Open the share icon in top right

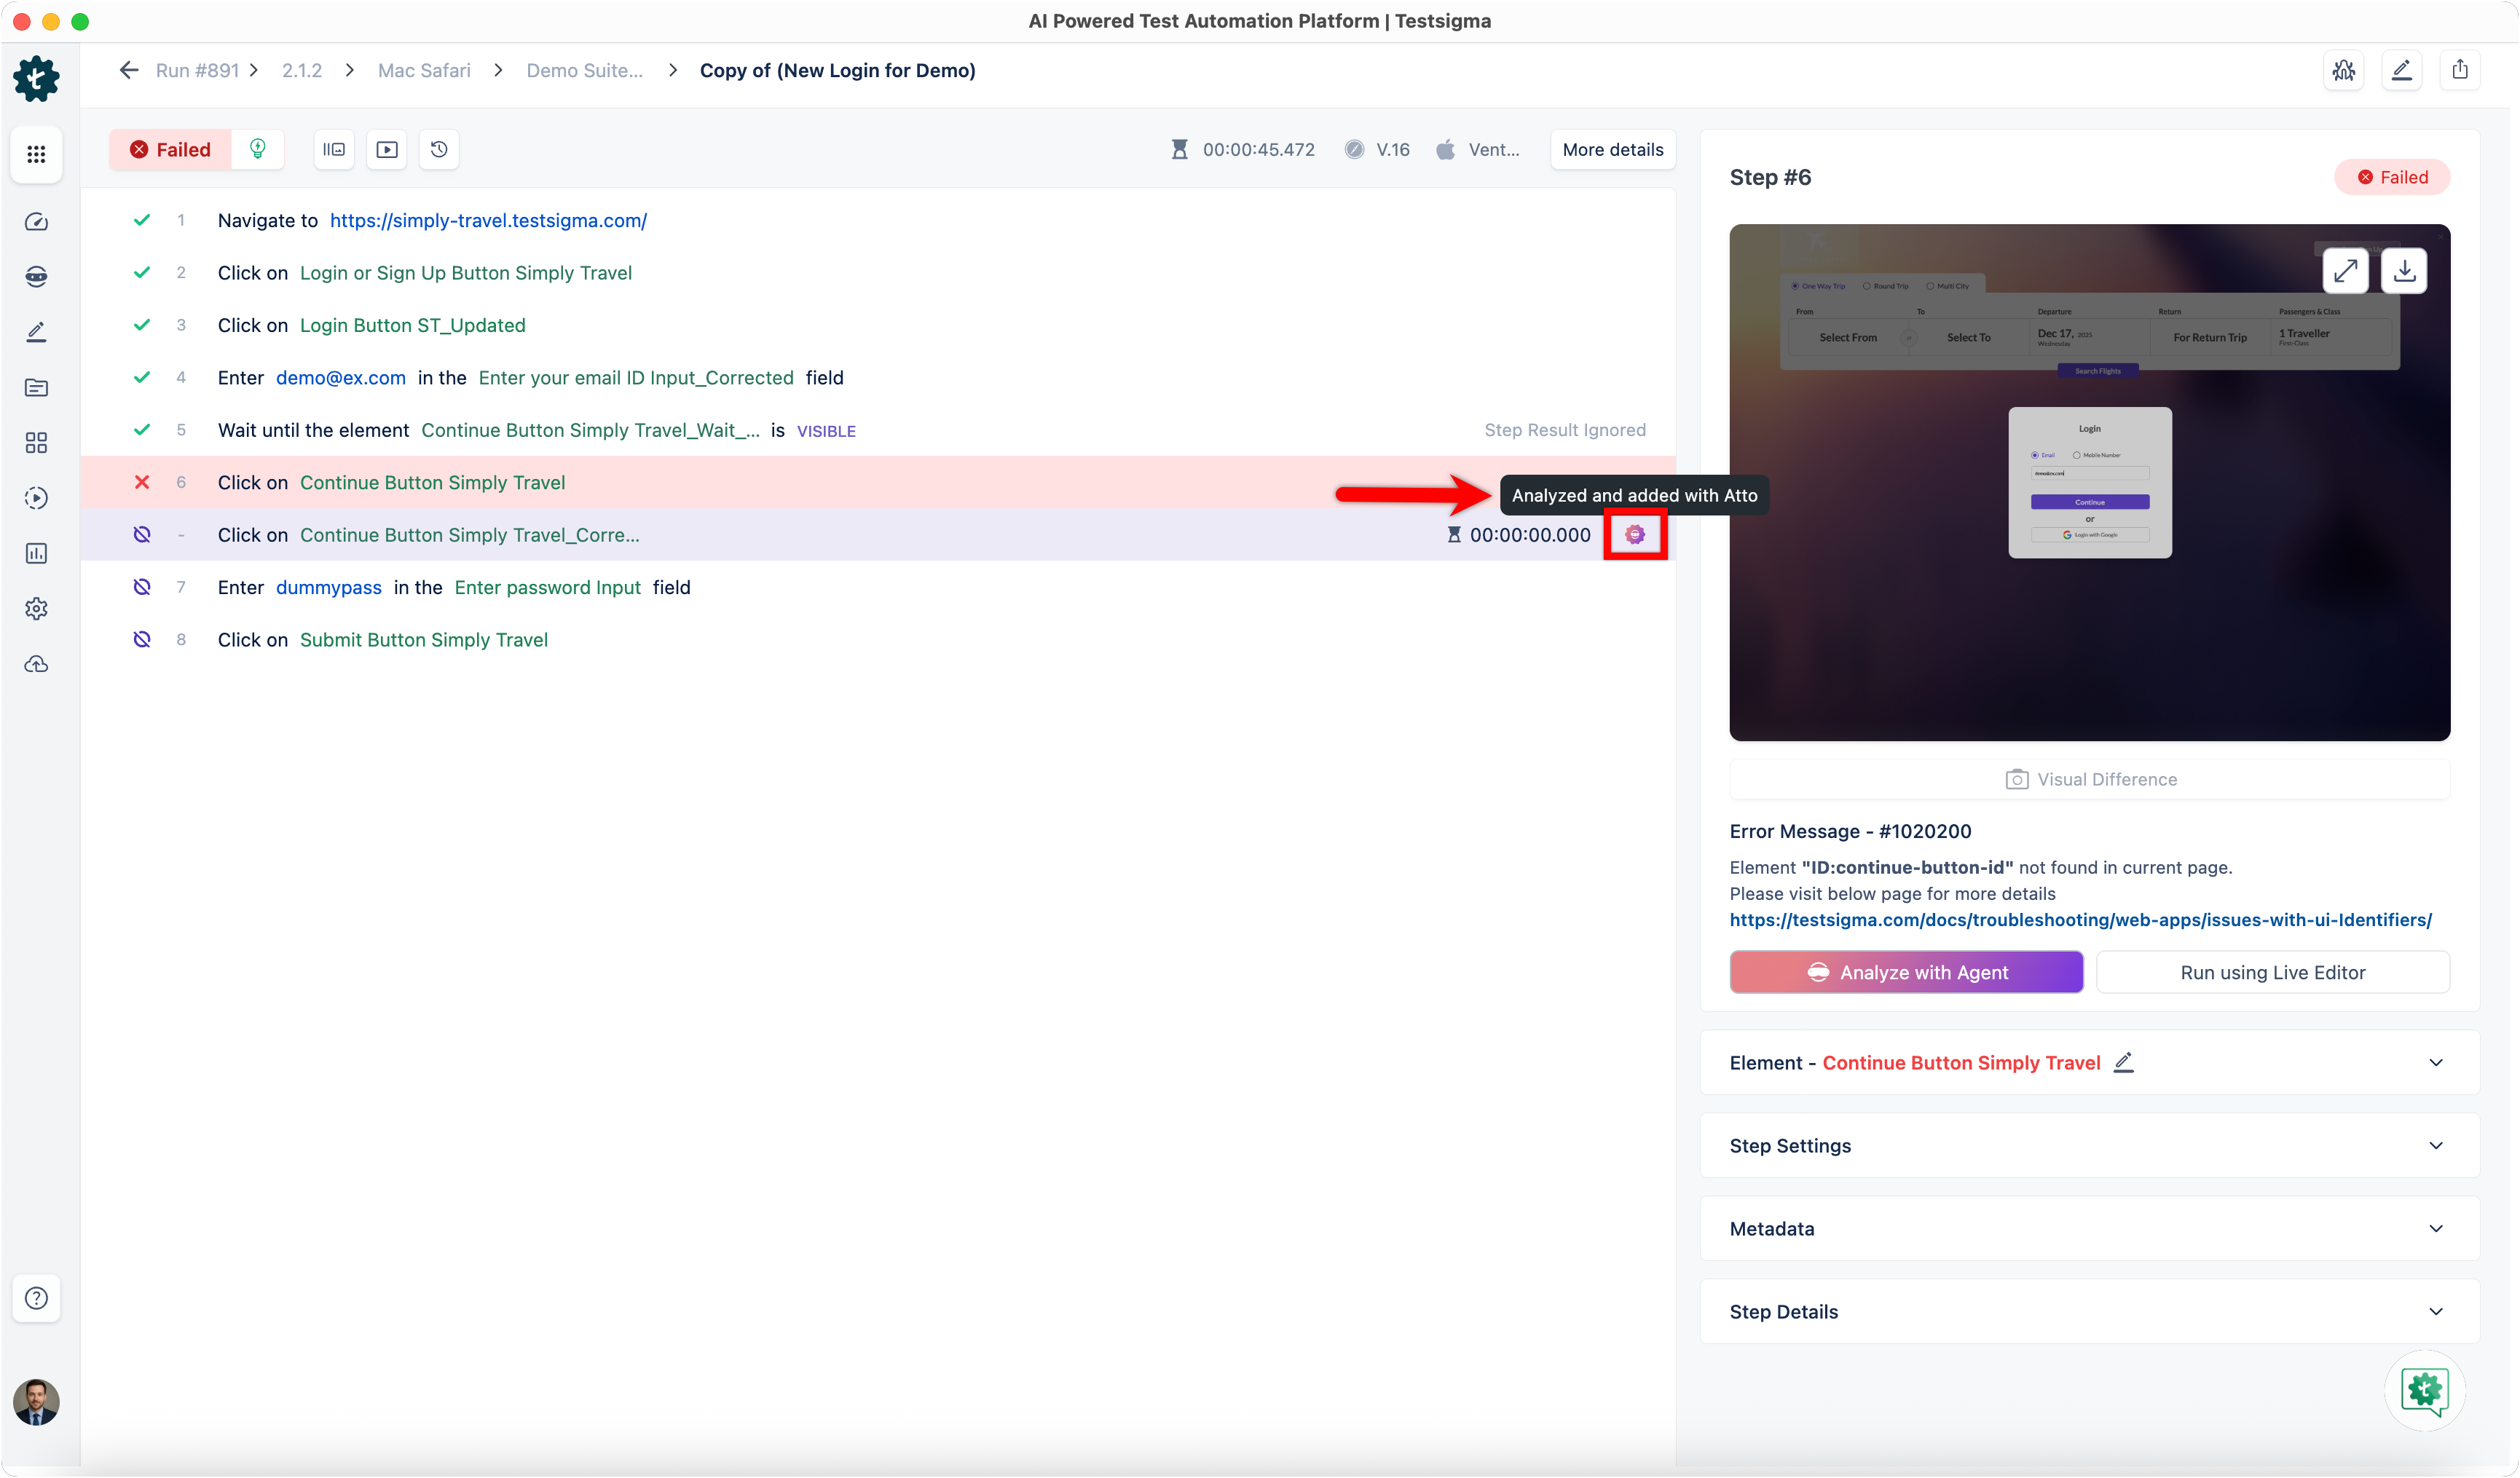2460,70
